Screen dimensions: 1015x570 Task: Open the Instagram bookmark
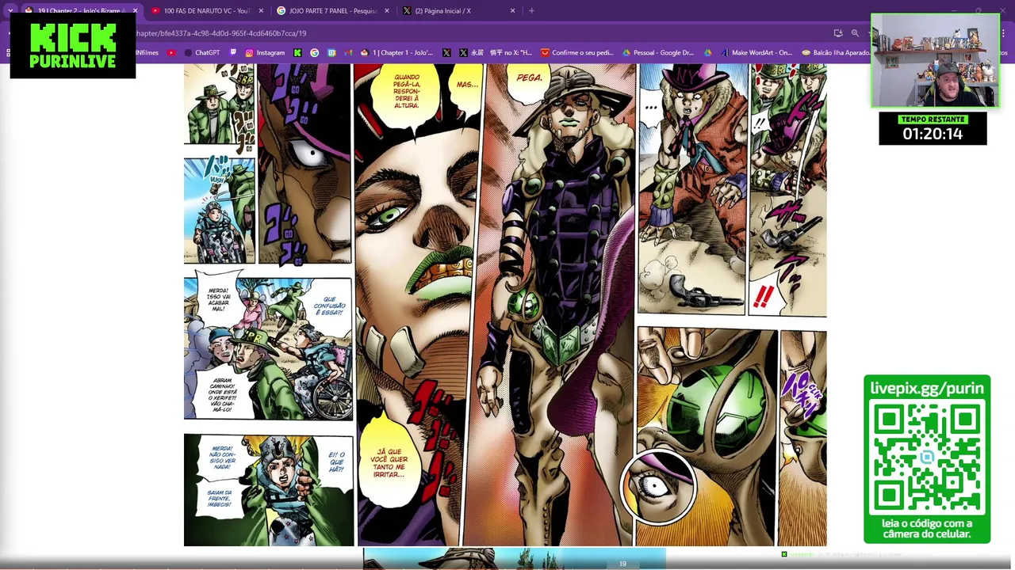click(265, 53)
